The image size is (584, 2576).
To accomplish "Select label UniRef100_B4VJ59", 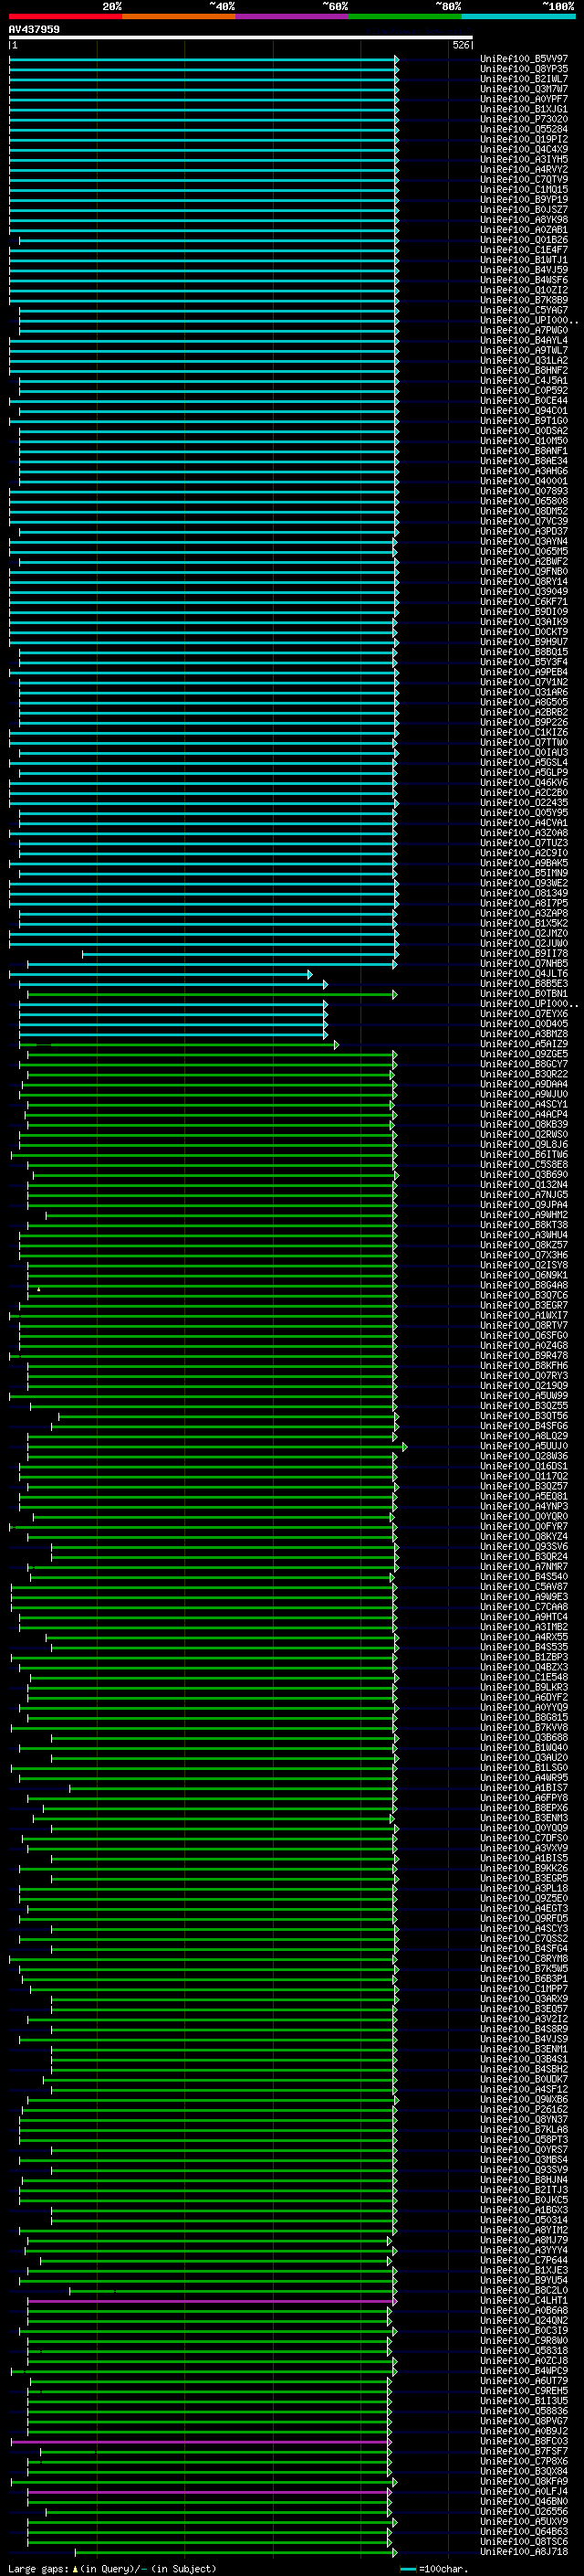I will (524, 270).
